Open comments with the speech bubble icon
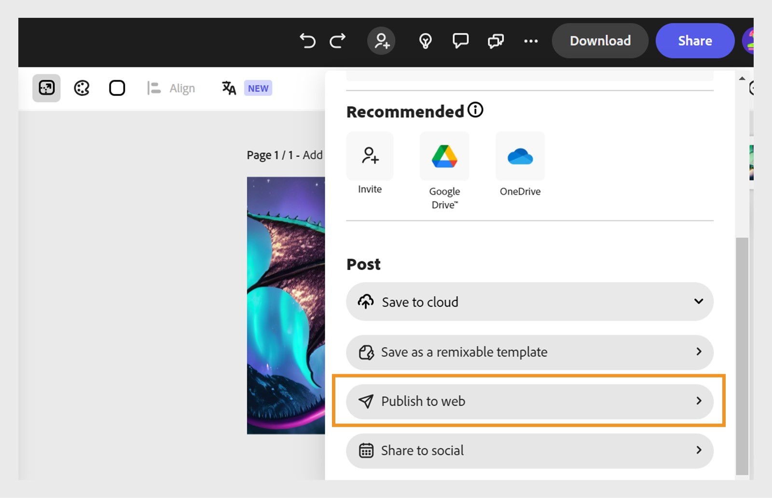Image resolution: width=772 pixels, height=498 pixels. pos(460,41)
